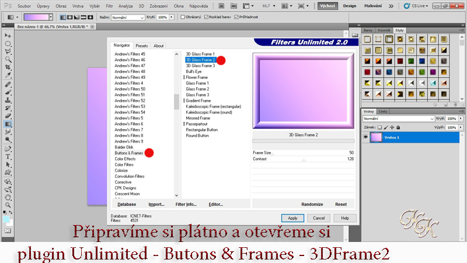Select the Polygonal Lasso tool
Image resolution: width=467 pixels, height=263 pixels.
(x=8, y=51)
